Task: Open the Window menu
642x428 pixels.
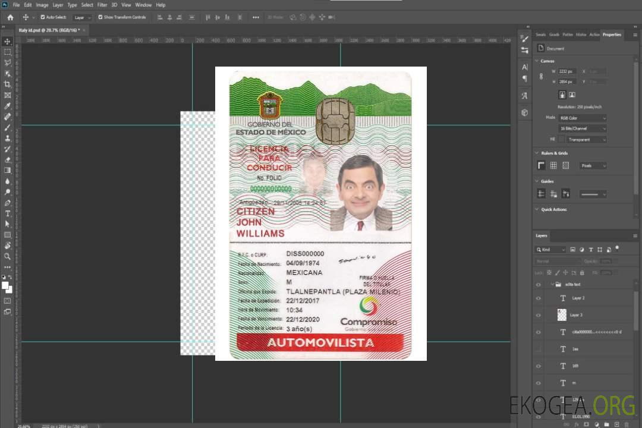Action: pyautogui.click(x=143, y=5)
